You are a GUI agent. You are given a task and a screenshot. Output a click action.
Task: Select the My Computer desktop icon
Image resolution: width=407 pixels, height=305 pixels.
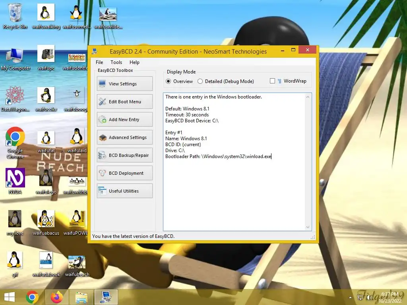pyautogui.click(x=16, y=59)
